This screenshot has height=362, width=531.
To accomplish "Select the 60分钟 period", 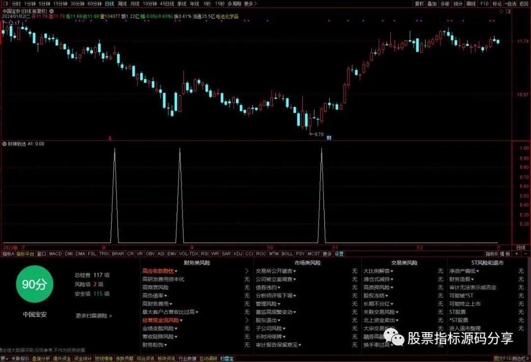I will 94,4.
